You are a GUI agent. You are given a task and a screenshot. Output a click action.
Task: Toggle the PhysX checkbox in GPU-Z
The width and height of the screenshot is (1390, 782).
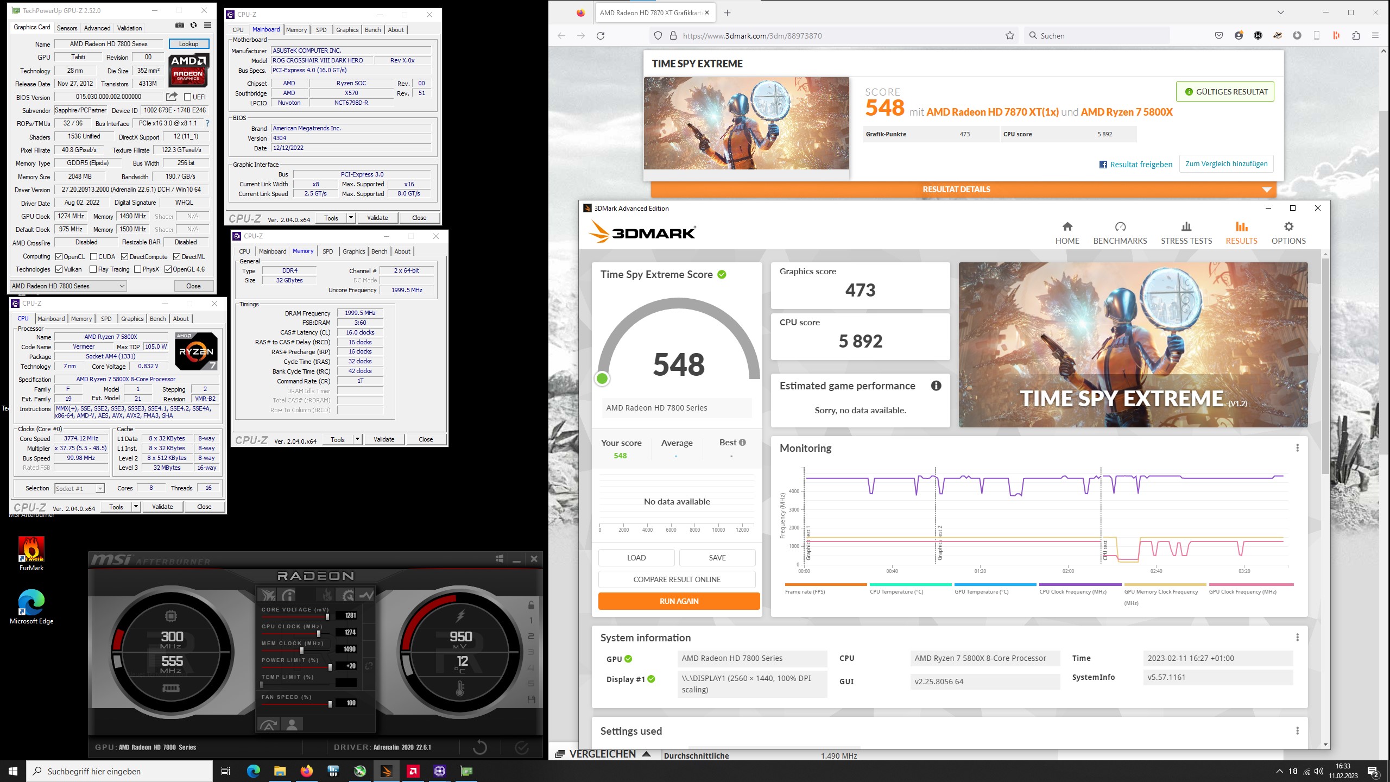coord(137,269)
